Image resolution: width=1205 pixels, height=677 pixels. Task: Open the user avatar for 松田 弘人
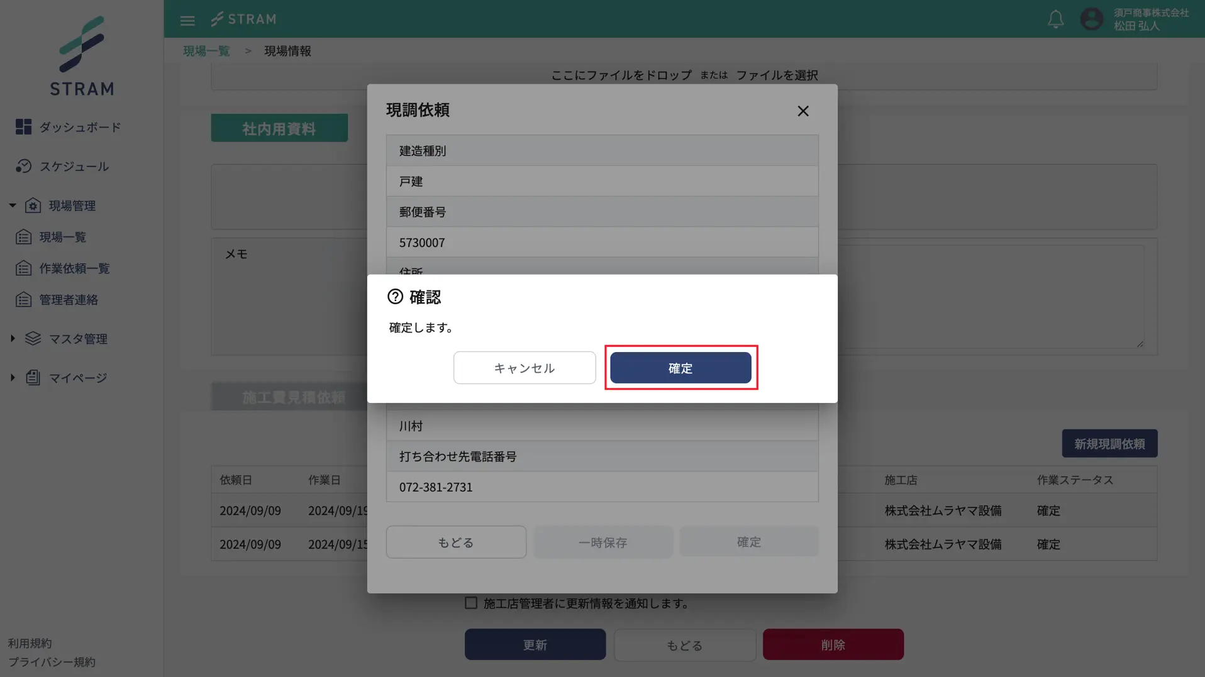[x=1091, y=19]
